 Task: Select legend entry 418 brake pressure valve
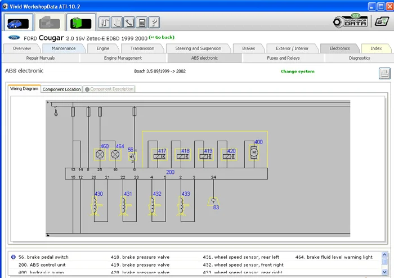click(x=140, y=257)
